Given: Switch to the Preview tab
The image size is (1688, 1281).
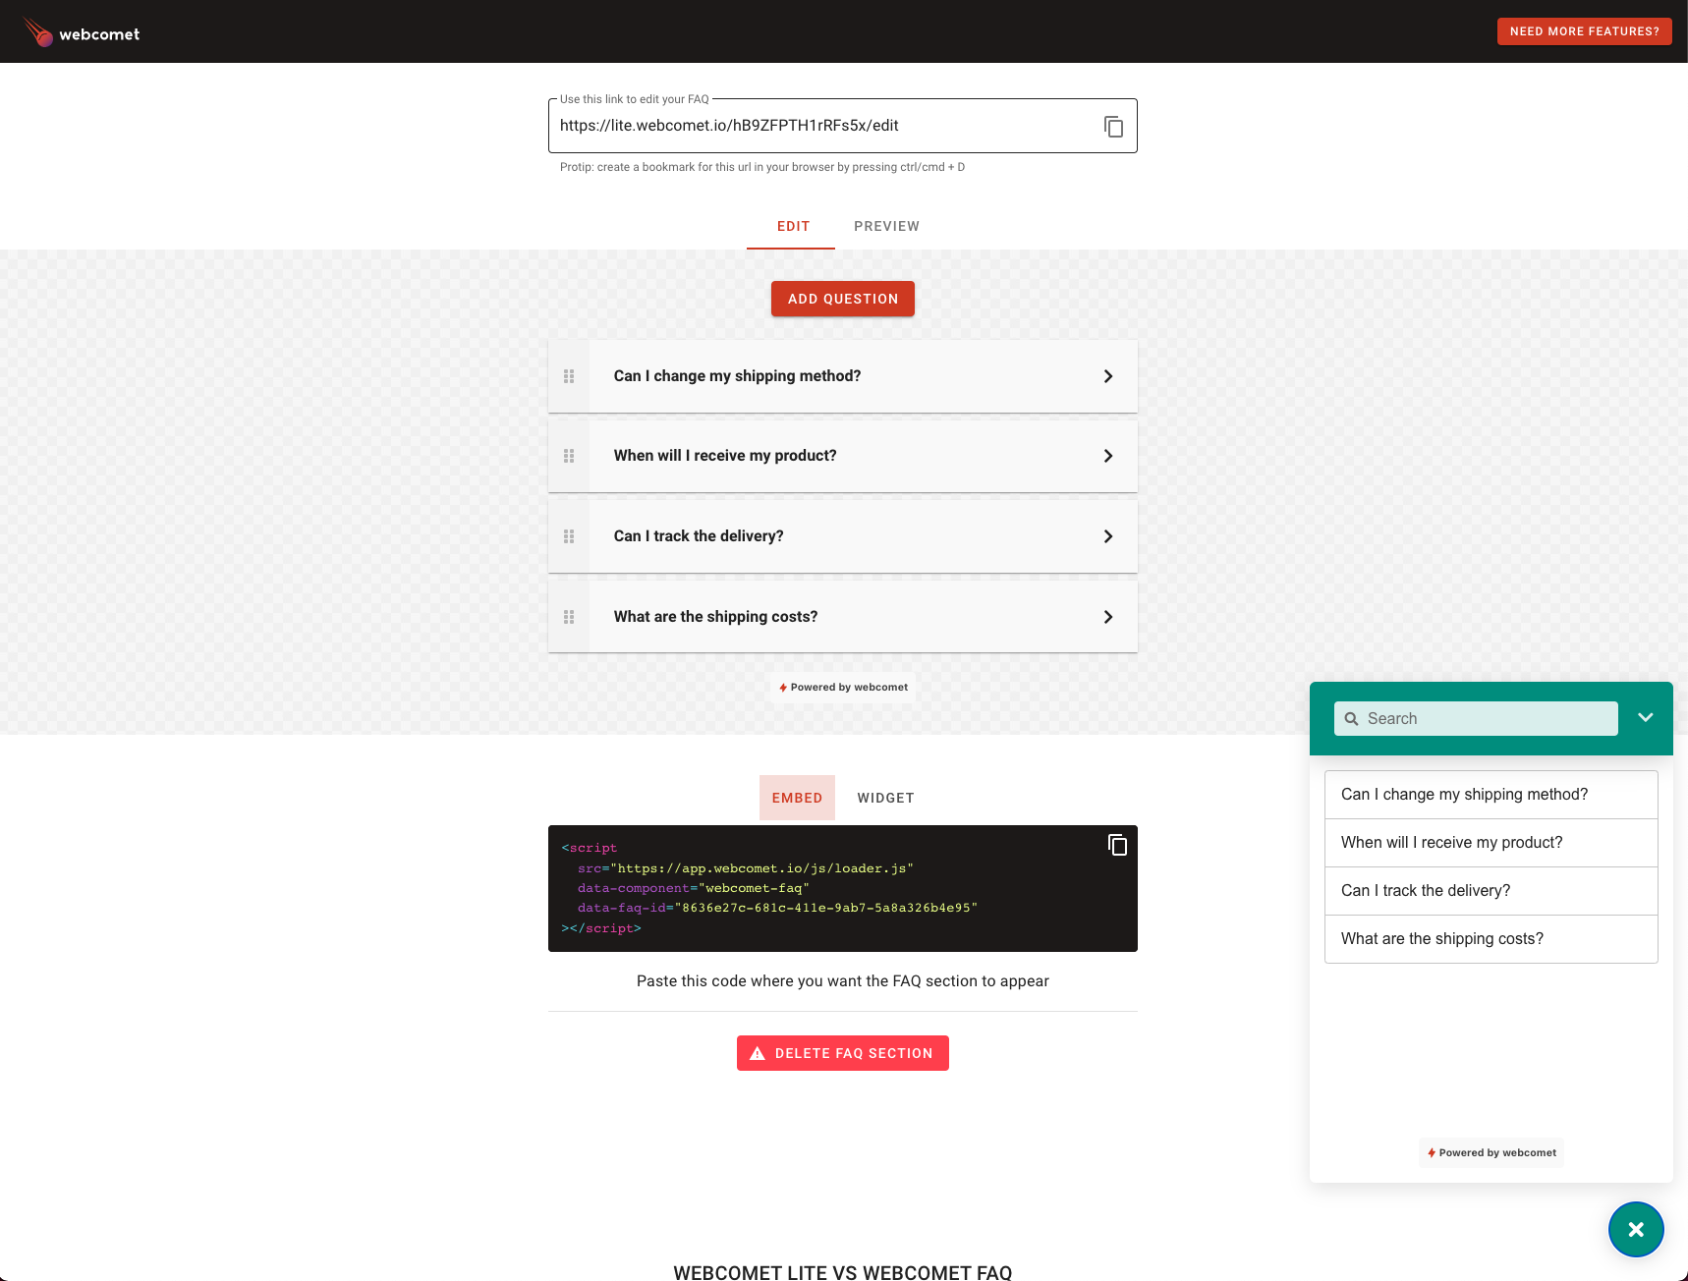Looking at the screenshot, I should click(x=886, y=226).
